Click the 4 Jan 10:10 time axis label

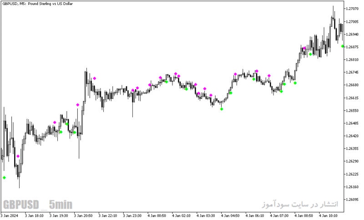click(x=328, y=216)
